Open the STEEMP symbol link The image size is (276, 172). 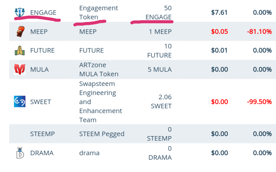tap(42, 134)
